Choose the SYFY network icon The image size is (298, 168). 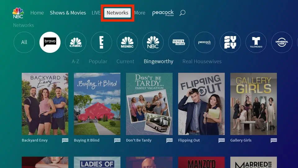230,42
